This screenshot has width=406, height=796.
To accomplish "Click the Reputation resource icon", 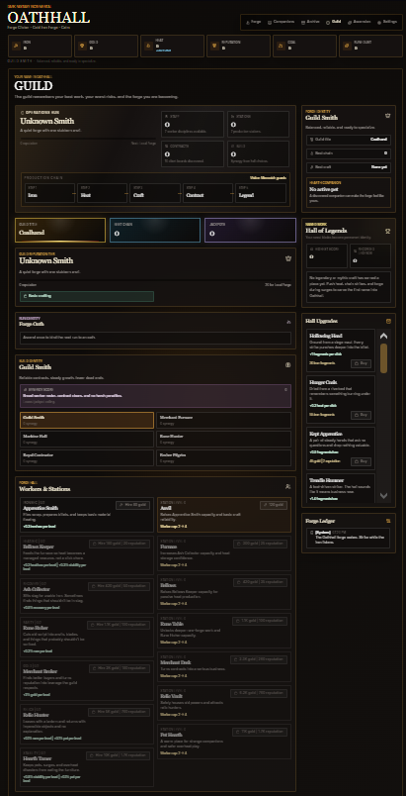I will pyautogui.click(x=214, y=46).
